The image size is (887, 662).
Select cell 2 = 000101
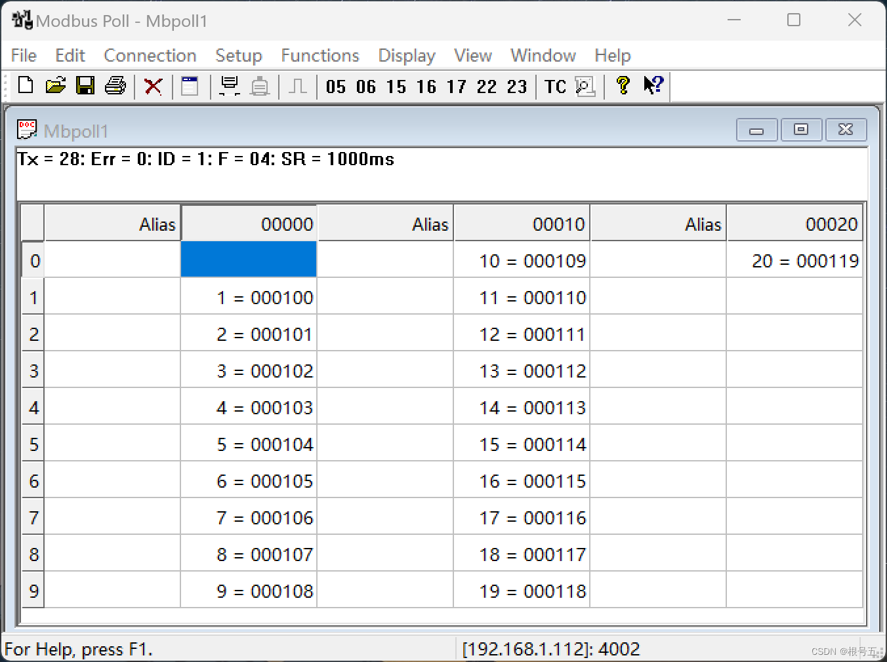249,334
